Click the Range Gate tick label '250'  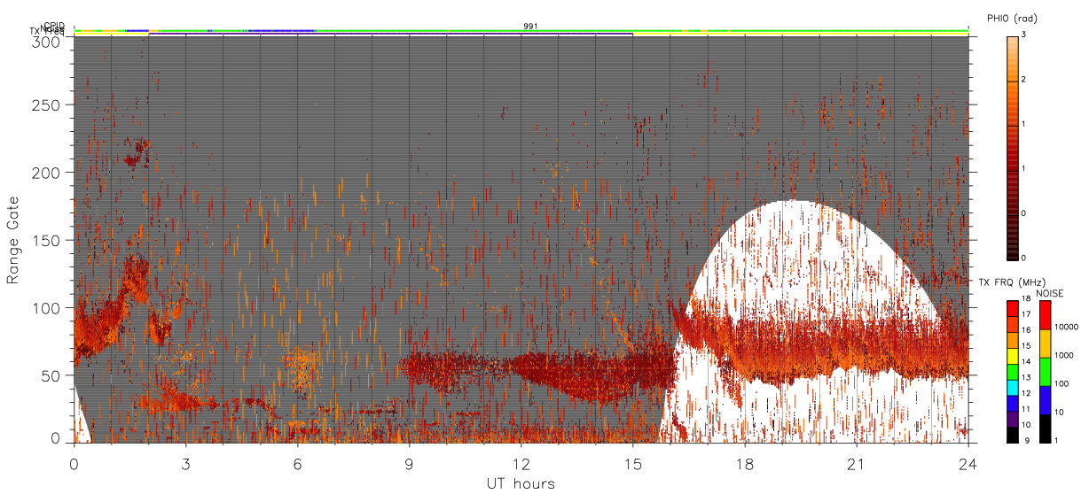(x=48, y=105)
